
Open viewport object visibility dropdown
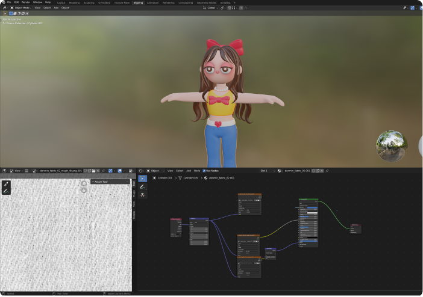pos(406,8)
